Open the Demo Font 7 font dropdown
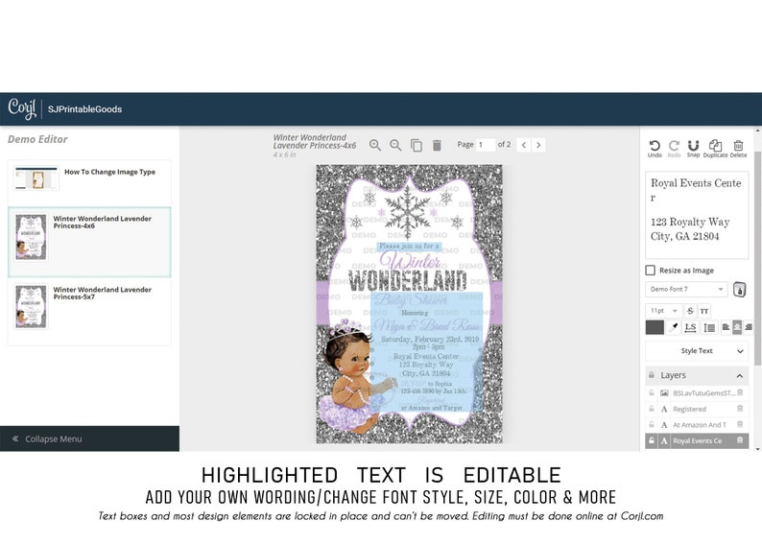The width and height of the screenshot is (762, 544). pos(686,289)
